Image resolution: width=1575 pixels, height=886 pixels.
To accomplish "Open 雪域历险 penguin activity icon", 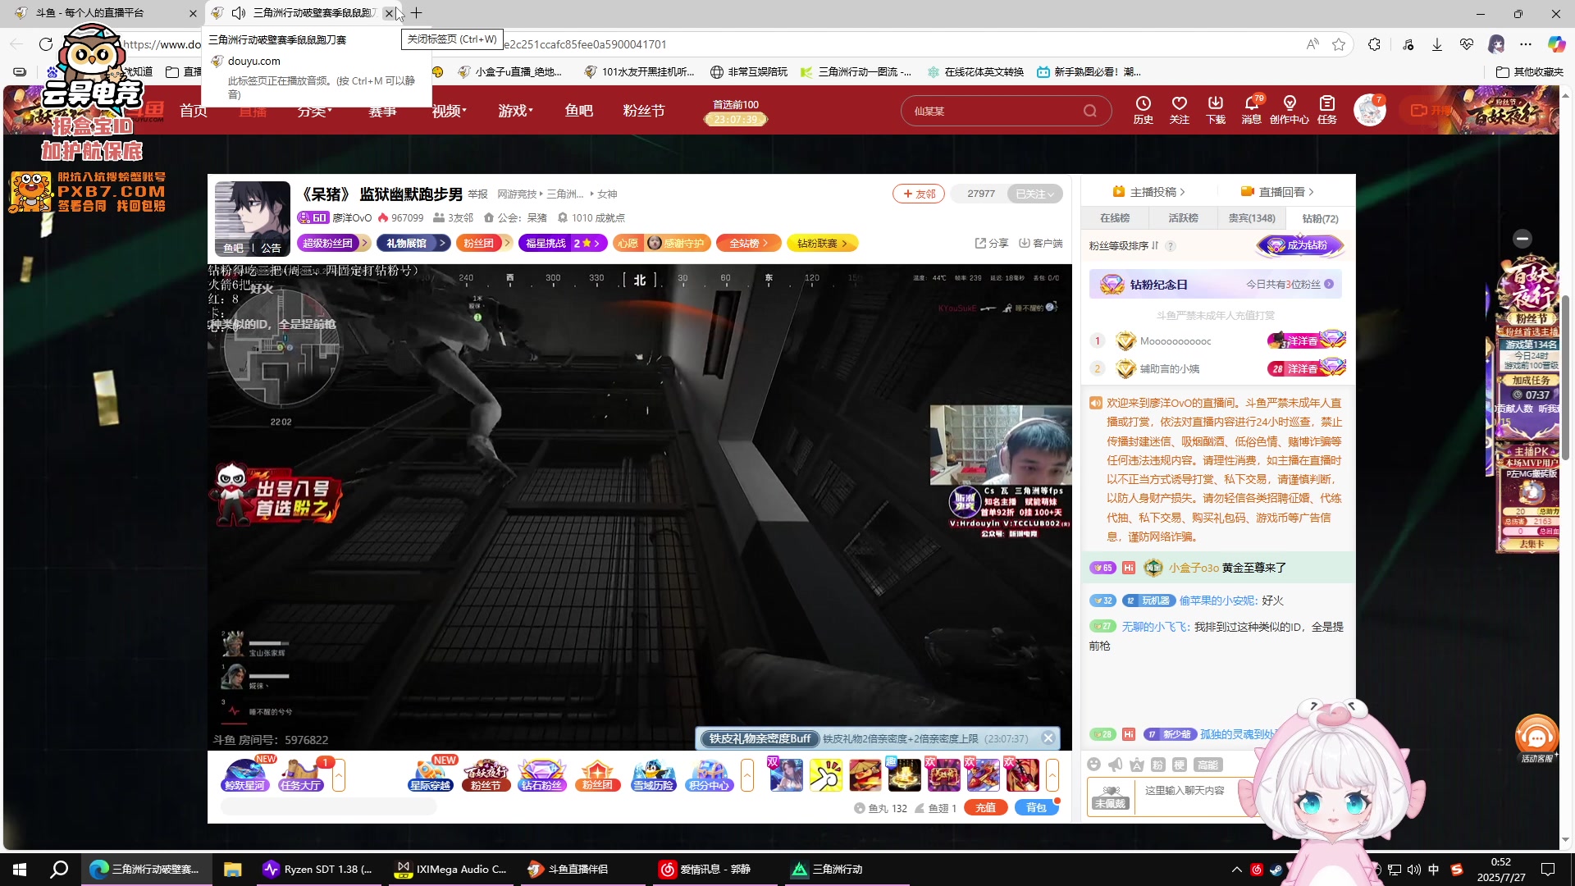I will pos(653,775).
